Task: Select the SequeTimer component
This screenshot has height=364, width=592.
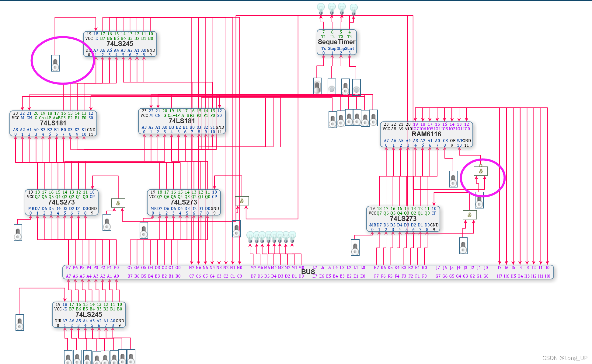Action: [x=336, y=42]
